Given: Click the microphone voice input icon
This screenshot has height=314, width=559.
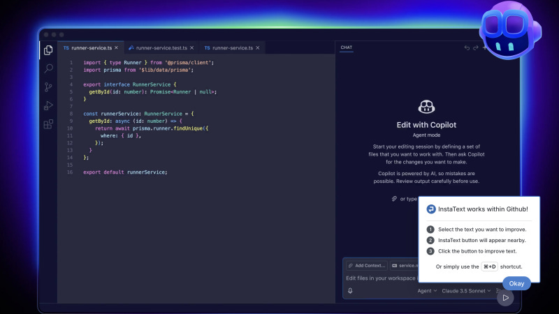Looking at the screenshot, I should pos(350,291).
